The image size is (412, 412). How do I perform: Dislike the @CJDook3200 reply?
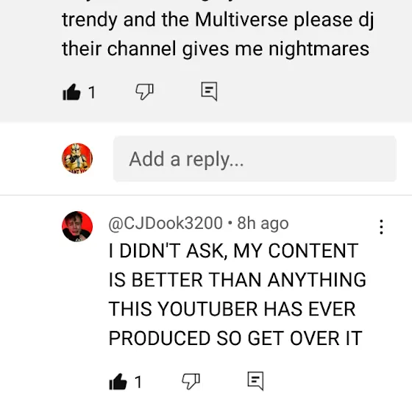tap(191, 381)
